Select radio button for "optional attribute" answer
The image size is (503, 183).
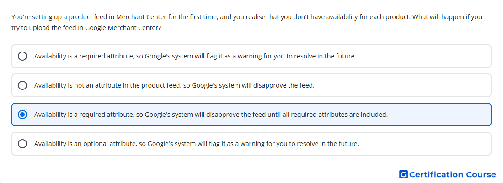point(22,144)
